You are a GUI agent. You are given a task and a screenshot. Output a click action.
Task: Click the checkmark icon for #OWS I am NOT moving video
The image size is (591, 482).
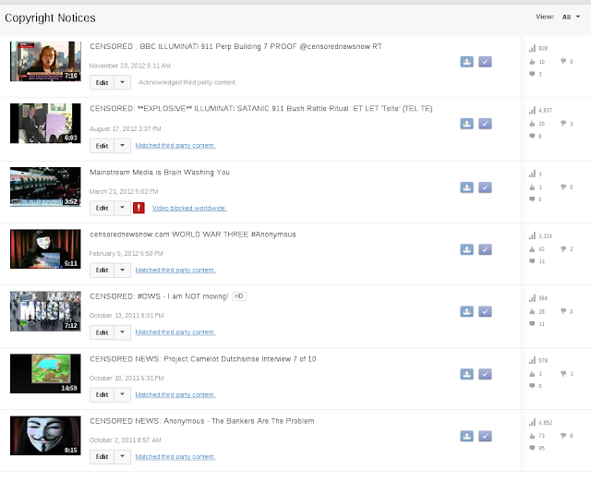tap(485, 312)
